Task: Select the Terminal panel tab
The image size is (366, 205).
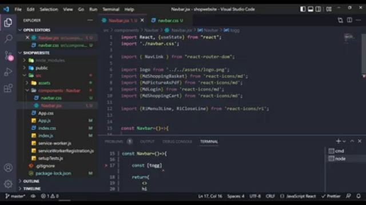Action: click(209, 141)
